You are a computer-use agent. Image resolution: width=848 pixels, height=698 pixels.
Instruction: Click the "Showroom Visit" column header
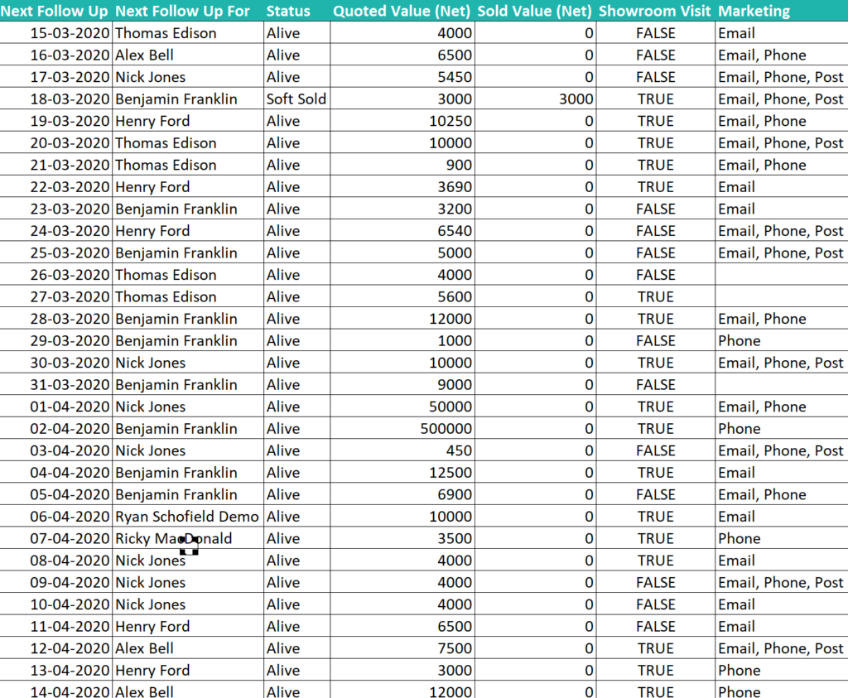point(655,11)
